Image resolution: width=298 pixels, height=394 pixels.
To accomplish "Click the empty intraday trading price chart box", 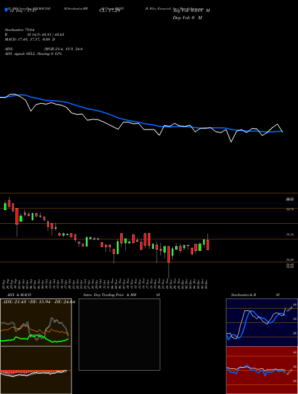I will [119, 334].
